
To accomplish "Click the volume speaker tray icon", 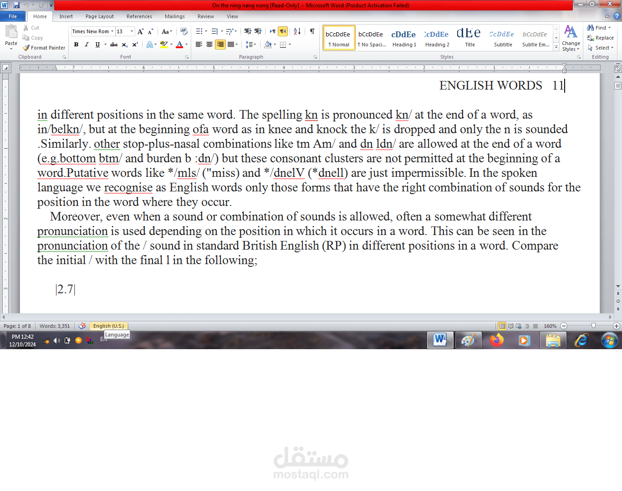I will [57, 341].
